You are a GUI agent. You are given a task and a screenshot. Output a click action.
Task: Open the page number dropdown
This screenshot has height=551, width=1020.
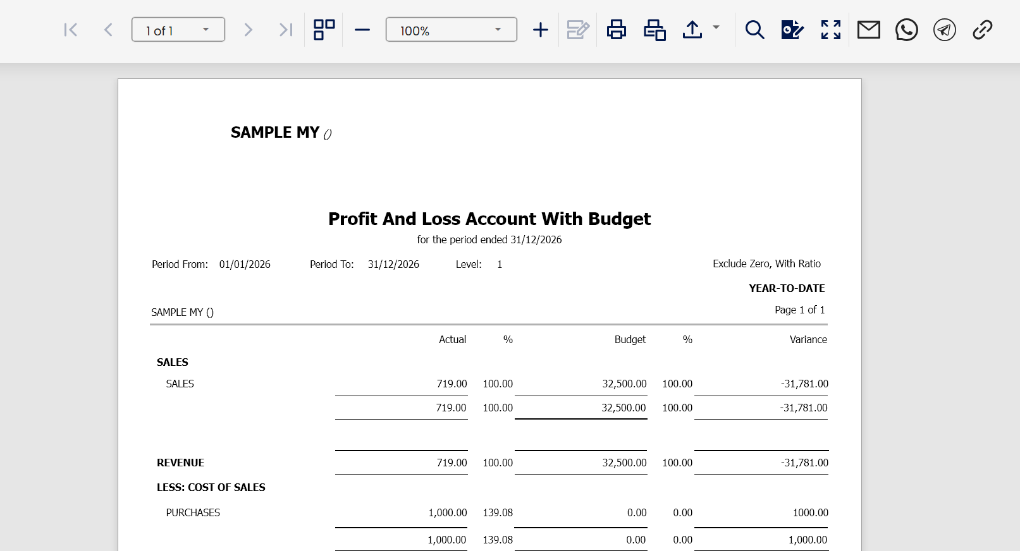206,30
